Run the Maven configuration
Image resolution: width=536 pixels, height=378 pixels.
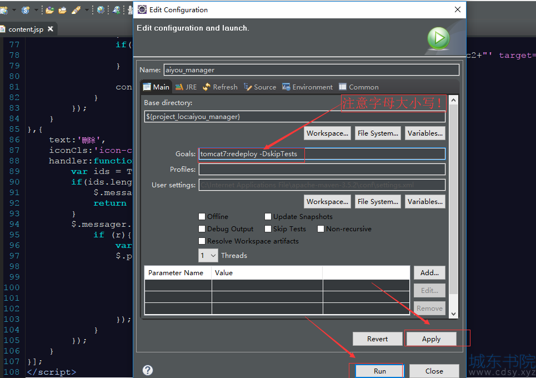pyautogui.click(x=380, y=371)
